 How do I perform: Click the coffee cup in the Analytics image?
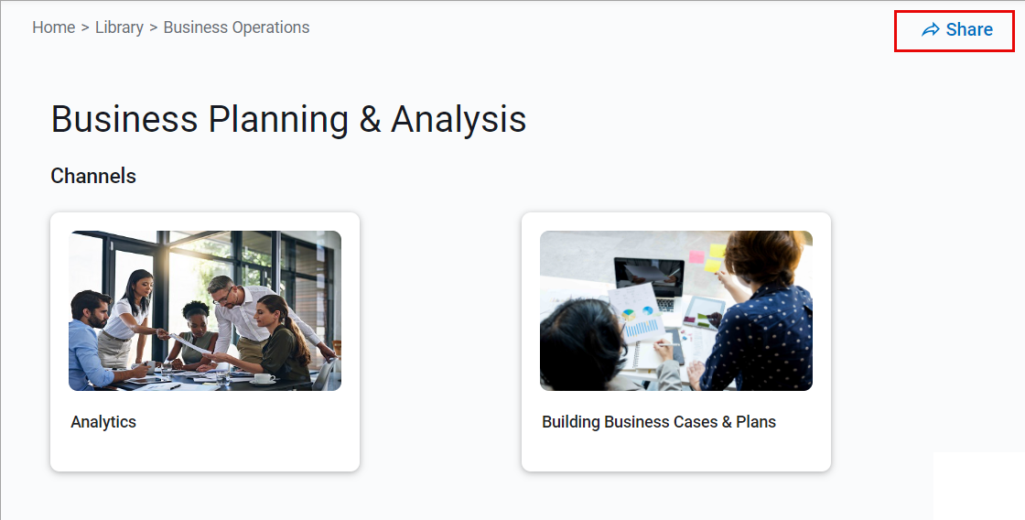point(264,377)
